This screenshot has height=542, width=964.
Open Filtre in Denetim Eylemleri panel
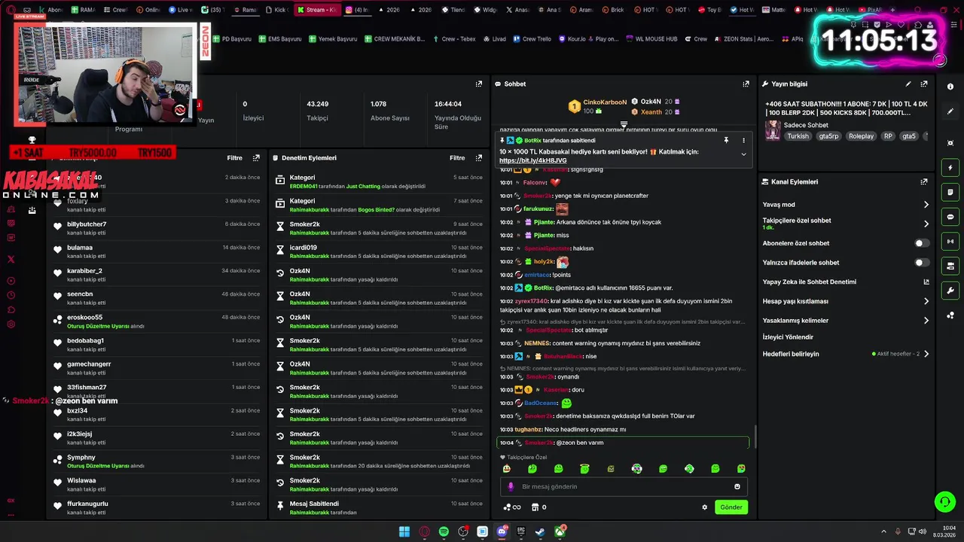click(457, 158)
